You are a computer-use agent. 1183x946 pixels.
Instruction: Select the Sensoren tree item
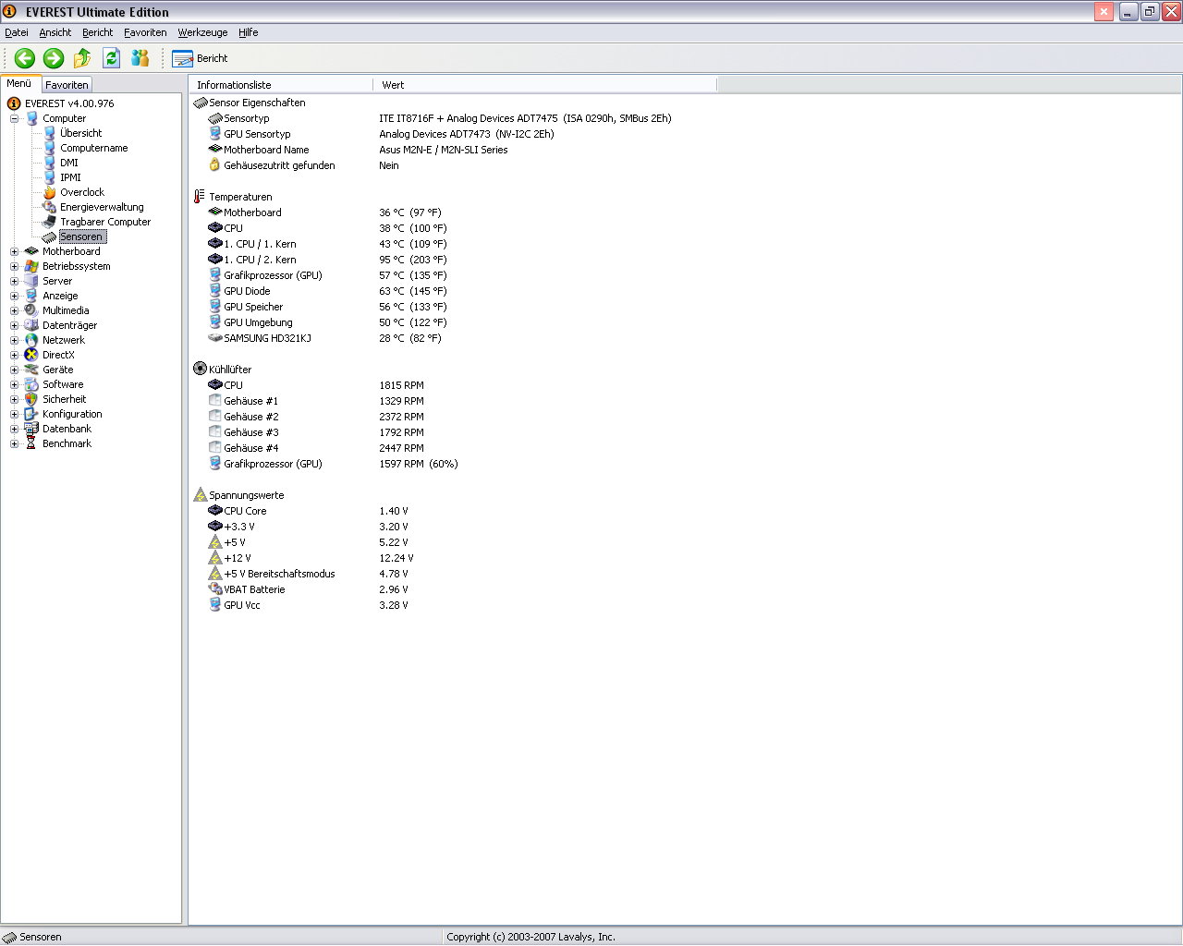click(x=81, y=236)
